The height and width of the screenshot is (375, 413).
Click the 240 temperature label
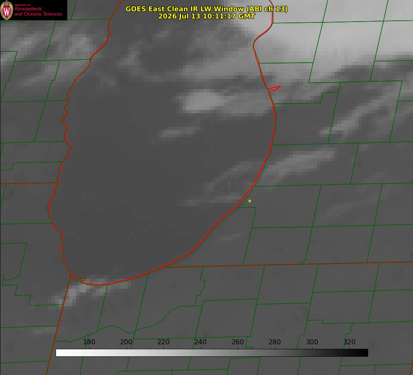pyautogui.click(x=200, y=342)
